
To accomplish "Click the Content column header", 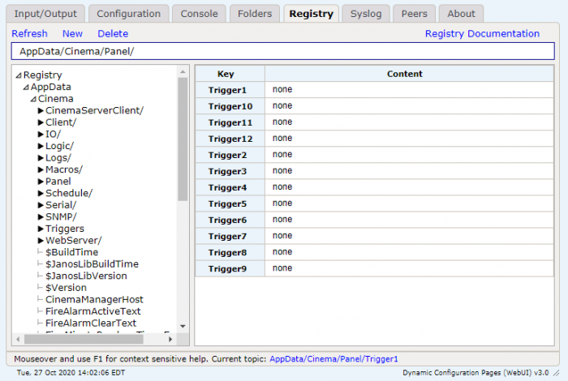I will point(409,74).
